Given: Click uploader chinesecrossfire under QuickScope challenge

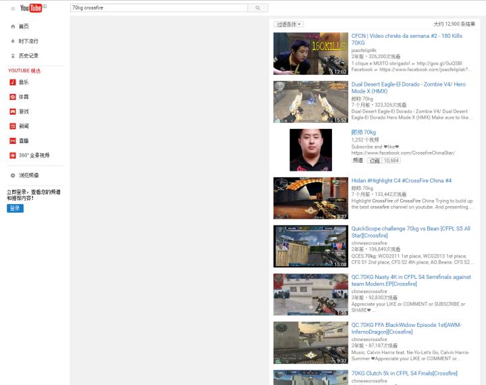Looking at the screenshot, I should (369, 243).
